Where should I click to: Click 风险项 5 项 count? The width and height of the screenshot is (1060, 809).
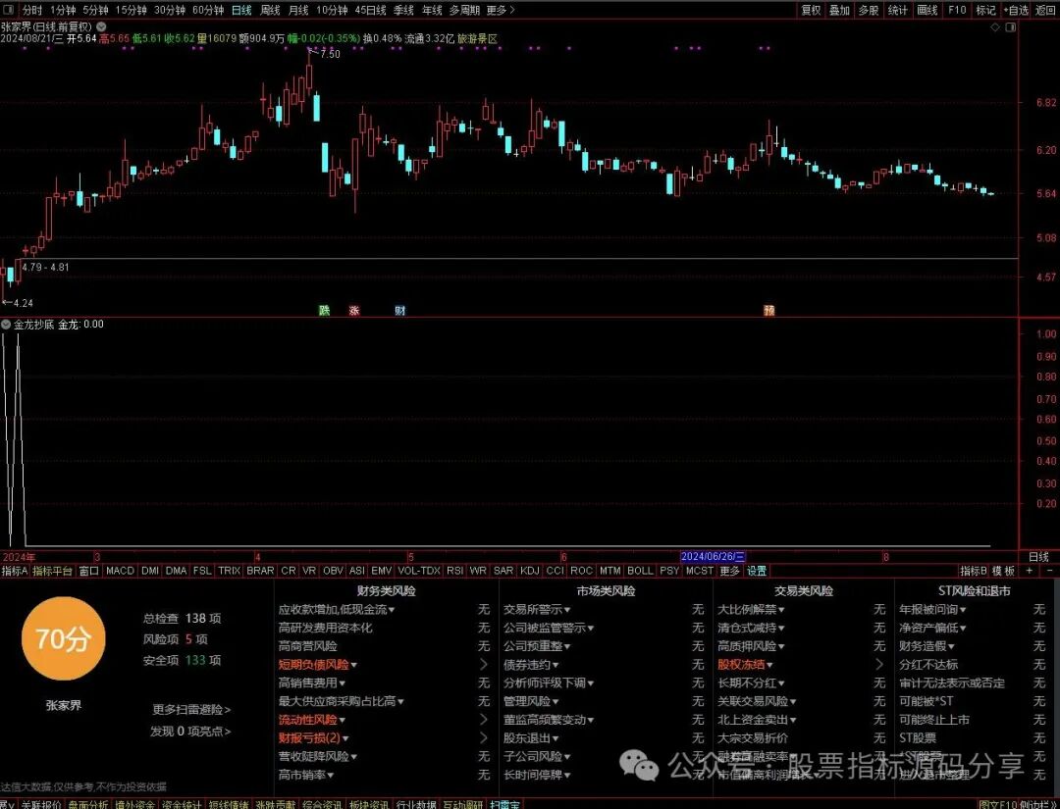(x=175, y=639)
